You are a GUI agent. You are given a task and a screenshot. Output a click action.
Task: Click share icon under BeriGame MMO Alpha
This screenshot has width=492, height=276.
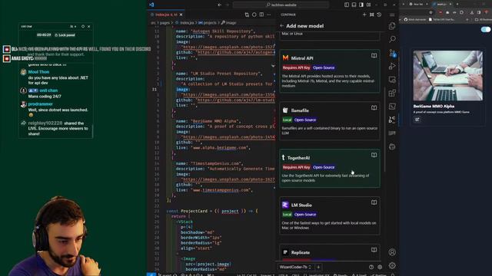417,120
